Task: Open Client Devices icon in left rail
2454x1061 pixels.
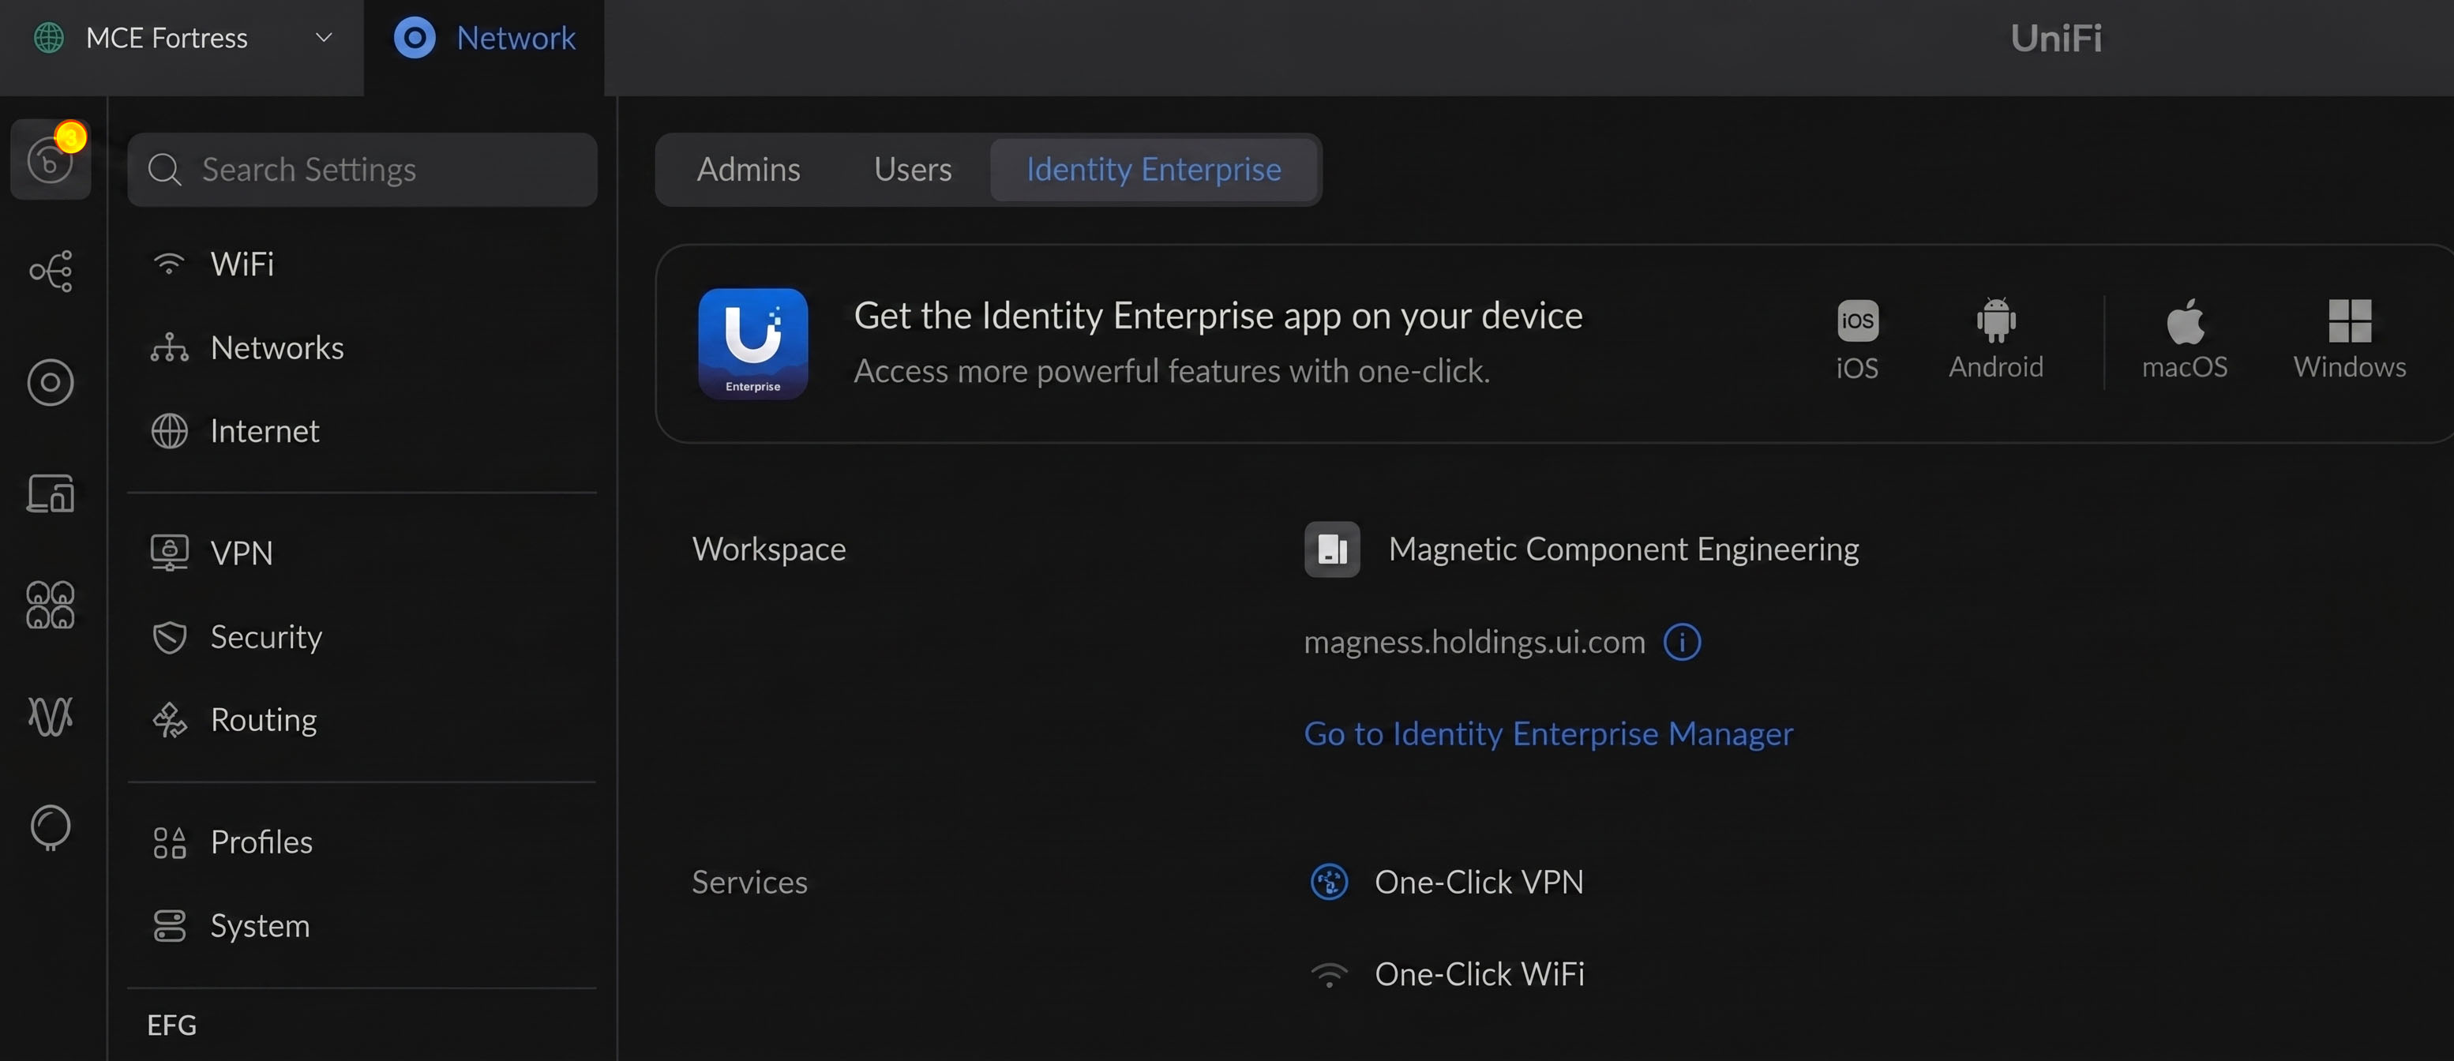Action: click(x=51, y=493)
